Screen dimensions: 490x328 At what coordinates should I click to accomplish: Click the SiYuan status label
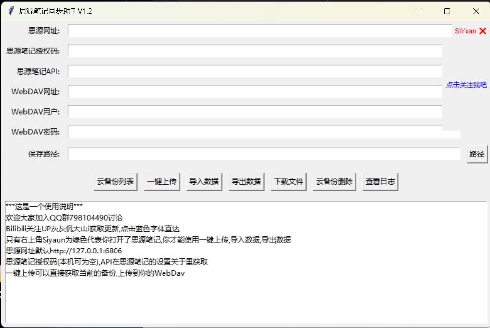[x=465, y=31]
